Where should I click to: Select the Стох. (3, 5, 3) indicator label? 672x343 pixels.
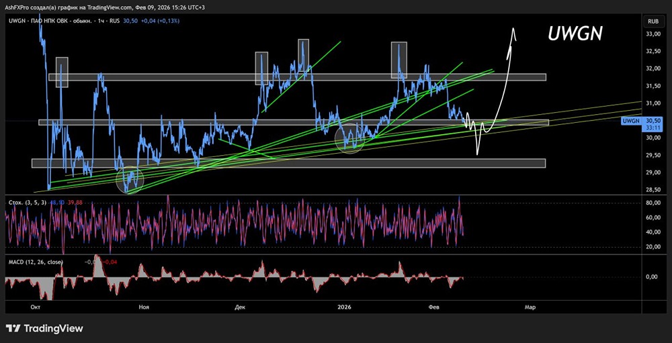tap(27, 201)
